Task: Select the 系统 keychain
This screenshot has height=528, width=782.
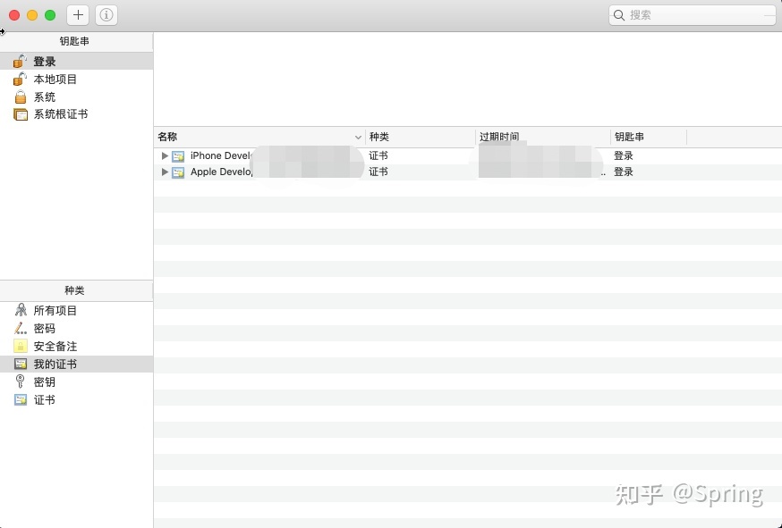Action: (76, 96)
